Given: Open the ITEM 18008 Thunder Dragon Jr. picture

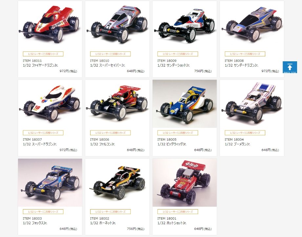Looking at the screenshot, I should pos(252,25).
